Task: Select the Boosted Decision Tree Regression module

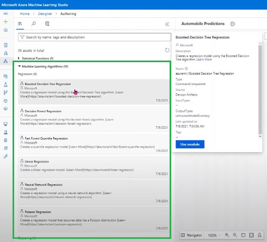Action: 94,92
